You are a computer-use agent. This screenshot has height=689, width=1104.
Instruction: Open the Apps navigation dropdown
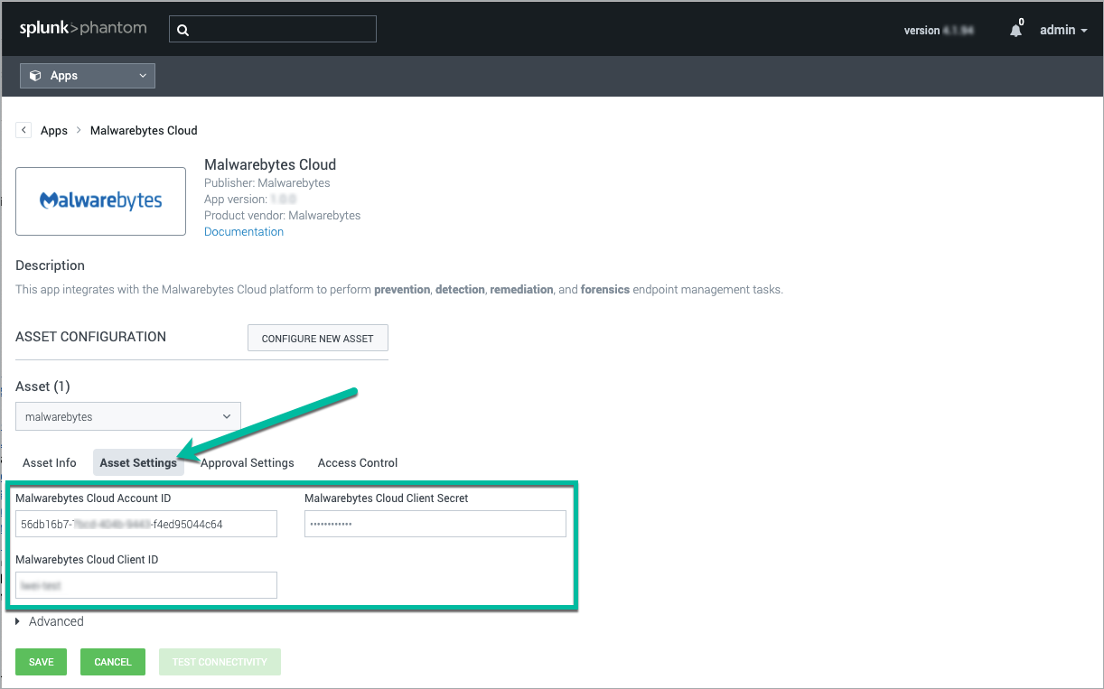(x=88, y=76)
